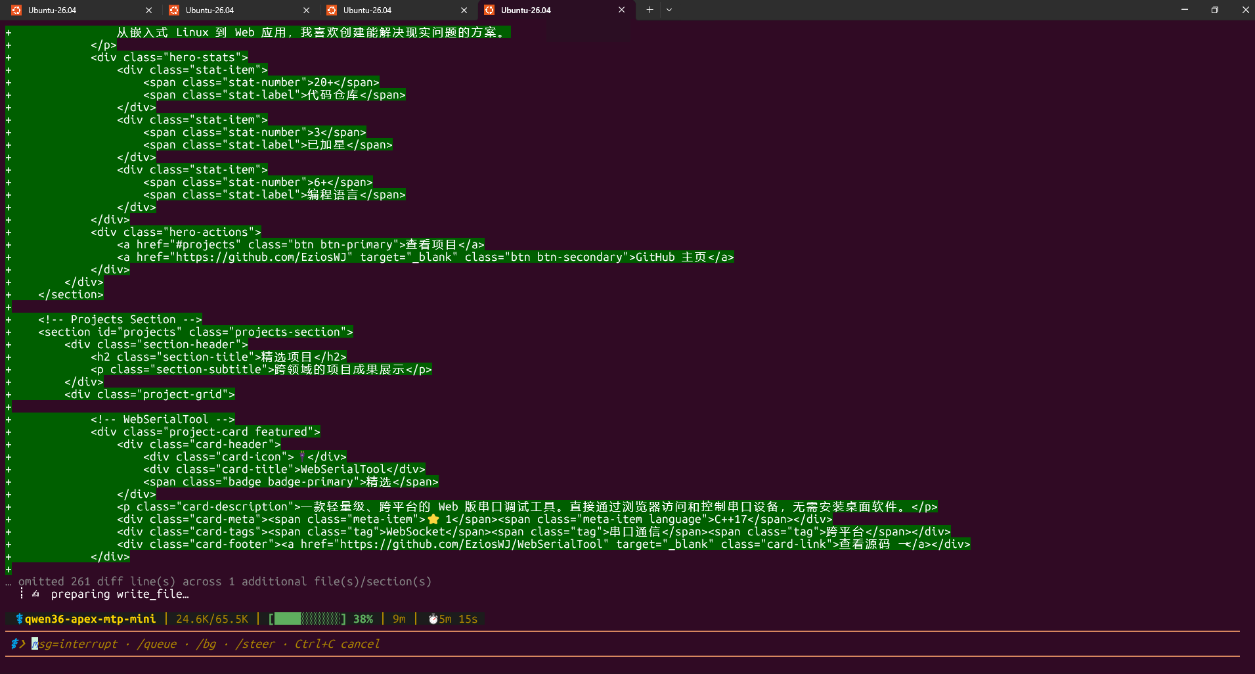Click the closing </section> tag line
This screenshot has width=1255, height=674.
[71, 294]
